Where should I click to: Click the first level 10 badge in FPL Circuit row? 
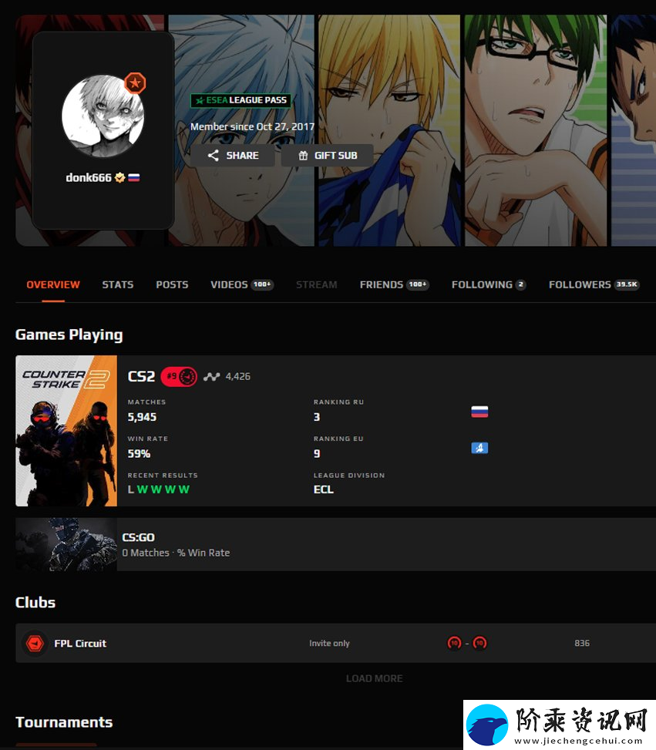click(454, 643)
